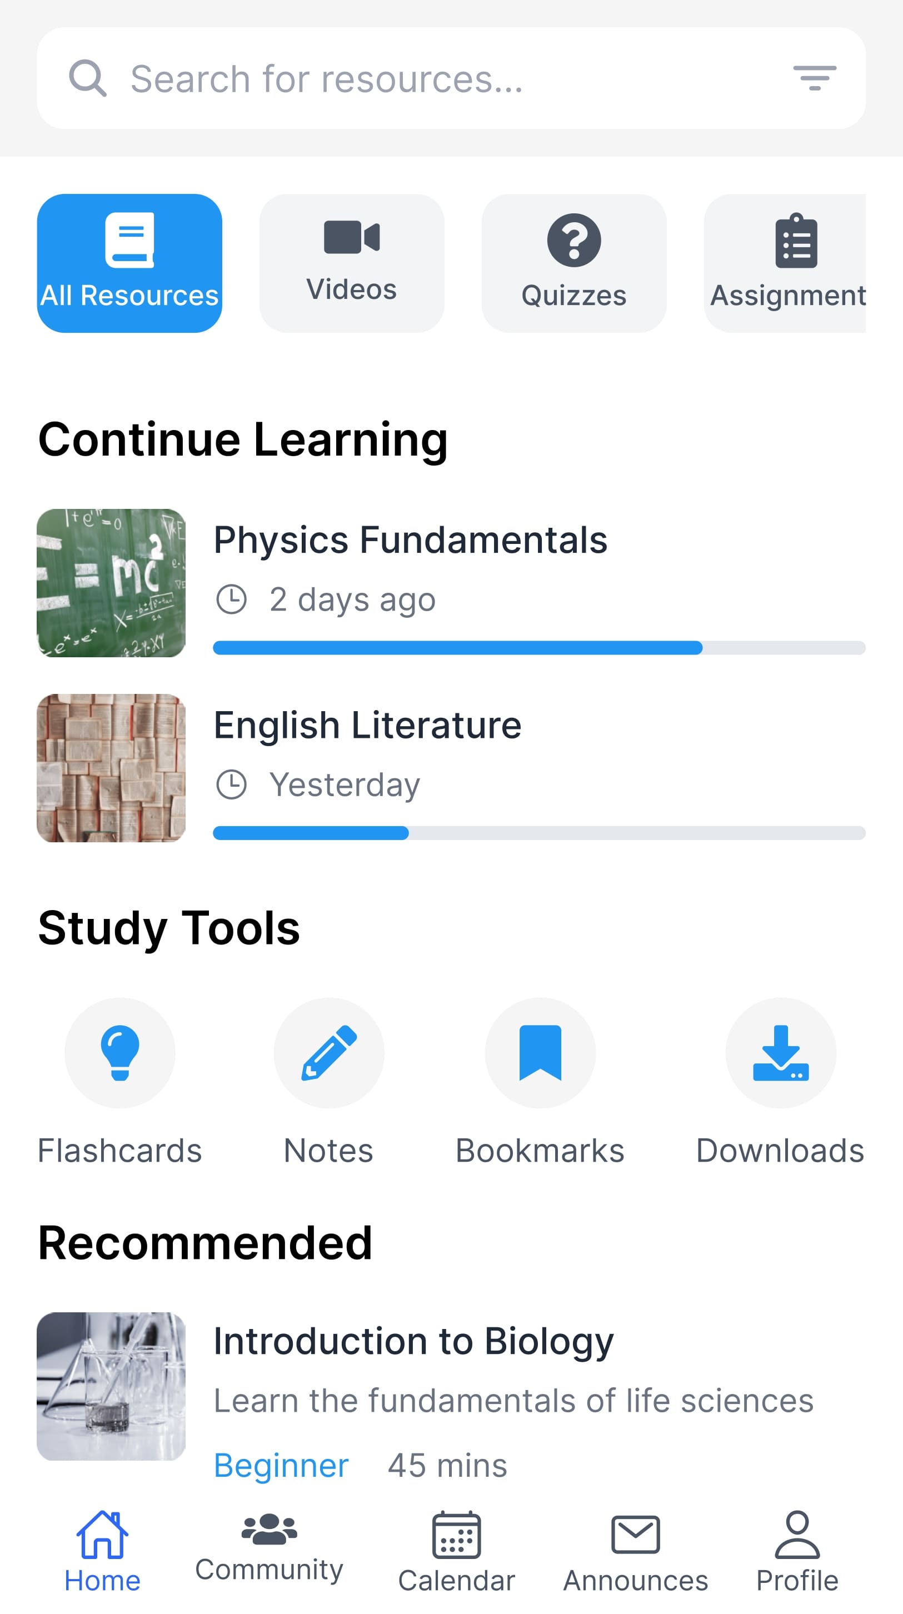Switch to the Profile tab

797,1551
